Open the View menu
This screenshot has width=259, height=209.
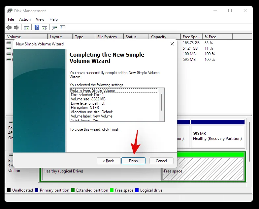40,19
